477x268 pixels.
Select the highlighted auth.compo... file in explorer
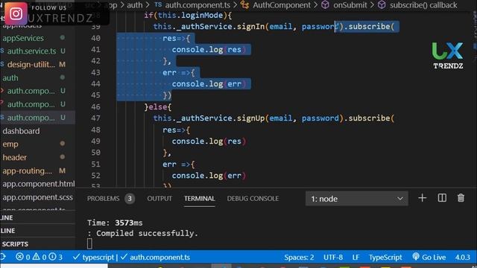point(31,118)
